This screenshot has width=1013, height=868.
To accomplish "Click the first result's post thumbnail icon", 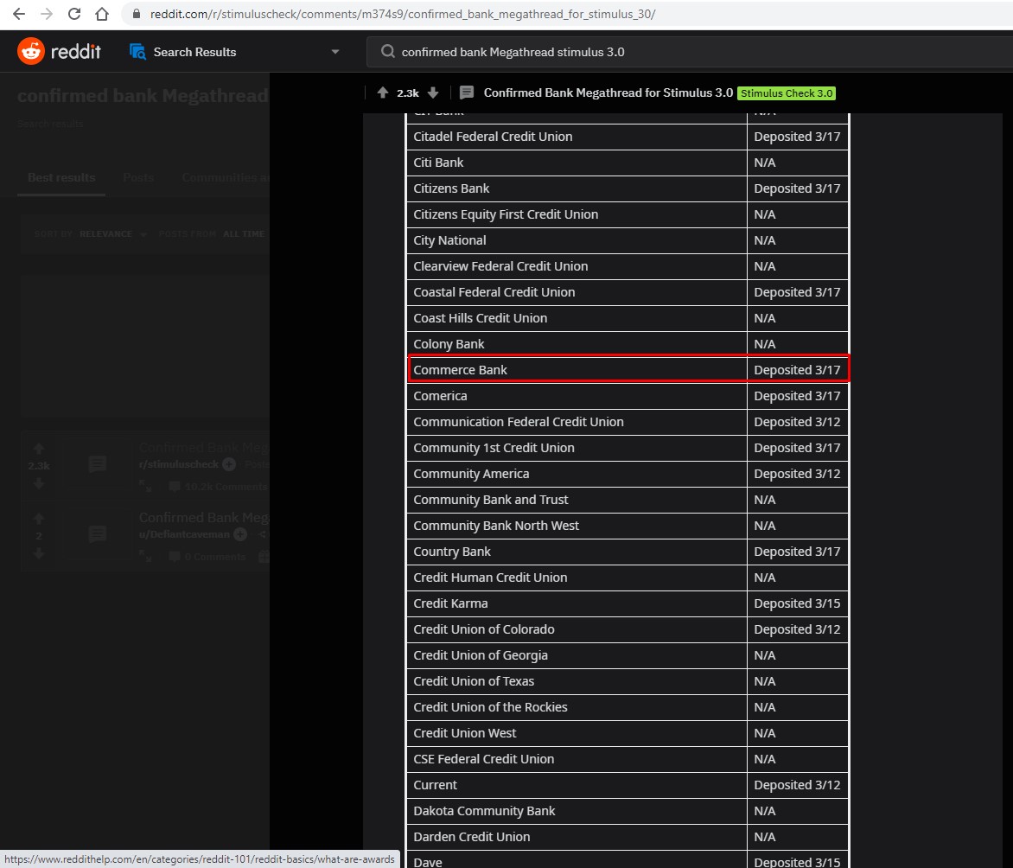I will point(98,464).
